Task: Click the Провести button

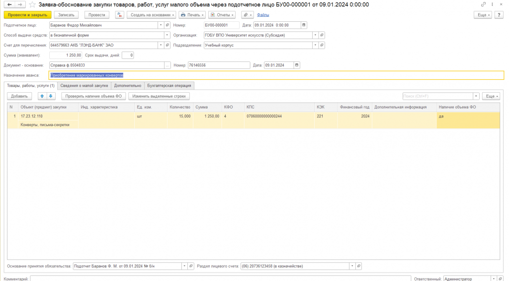Action: [97, 15]
